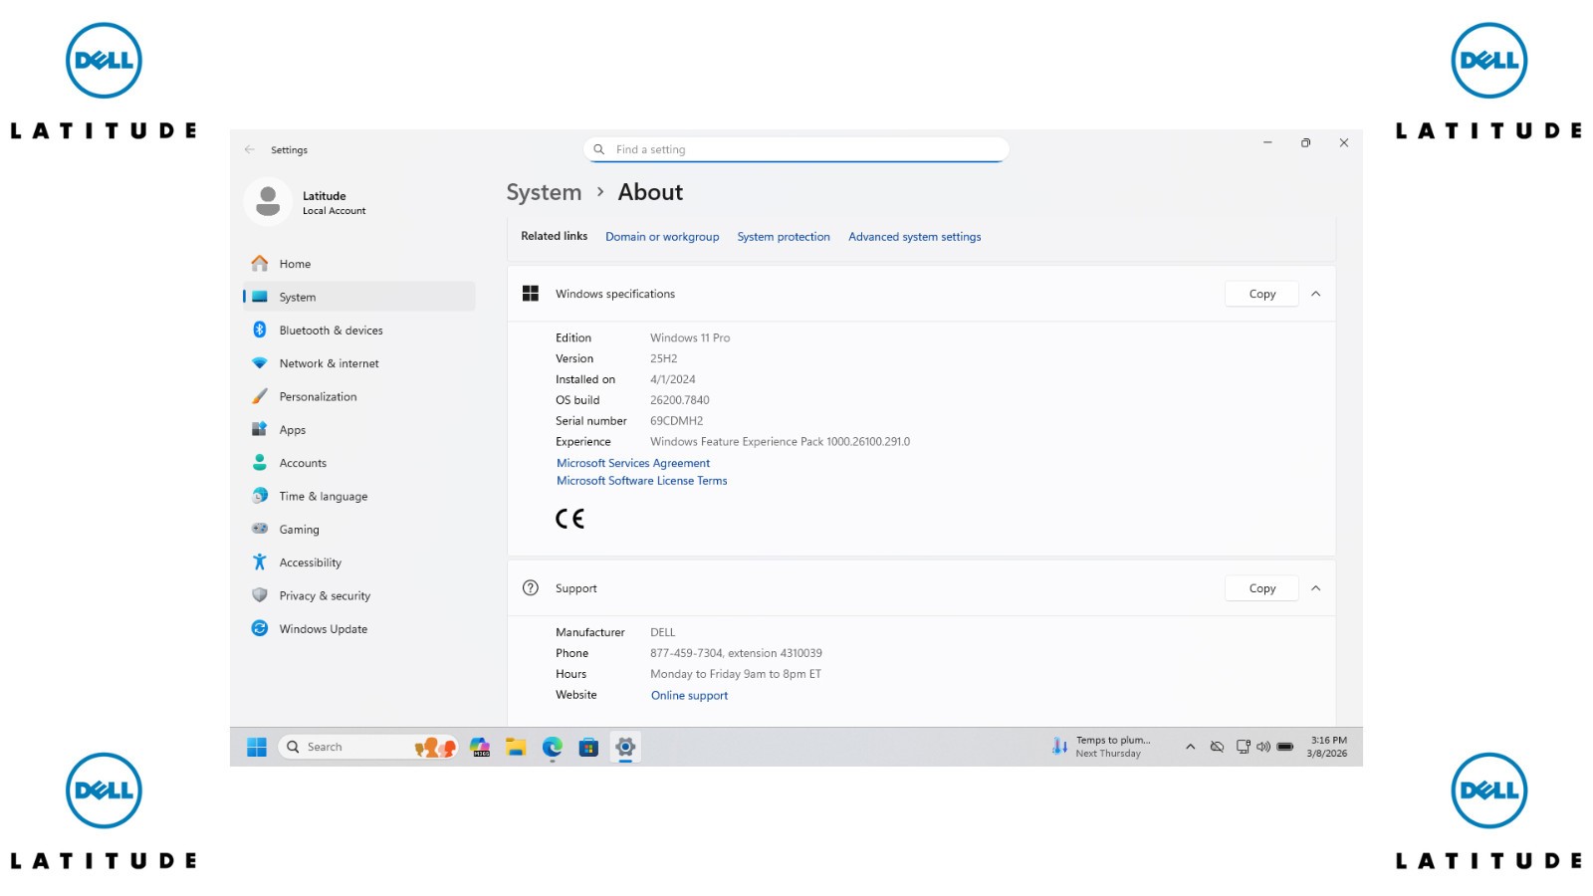1593x896 pixels.
Task: Open the clock showing 3:16 PM
Action: pyautogui.click(x=1327, y=747)
